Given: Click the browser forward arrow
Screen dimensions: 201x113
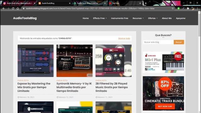Looking at the screenshot, I should 8,8.
